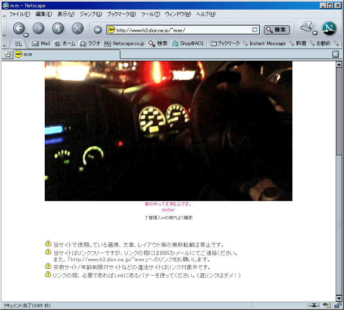Open the ツール(T) menu
The image size is (344, 310).
(x=150, y=14)
